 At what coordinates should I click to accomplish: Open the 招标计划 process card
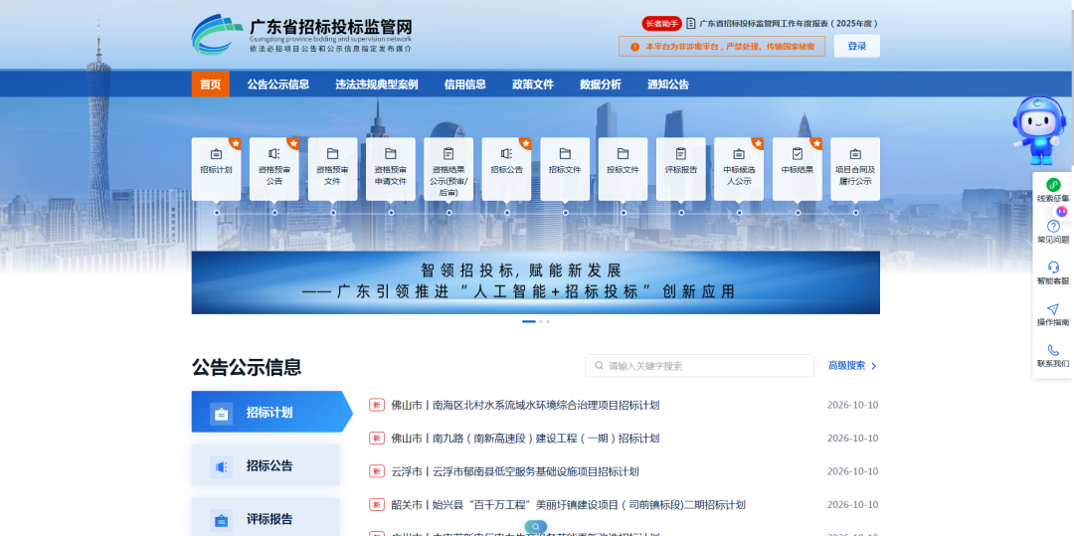216,169
